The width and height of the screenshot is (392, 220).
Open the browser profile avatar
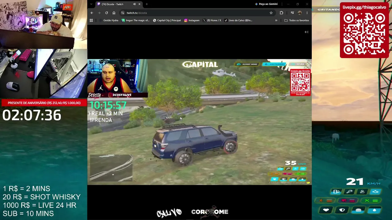pos(300,13)
